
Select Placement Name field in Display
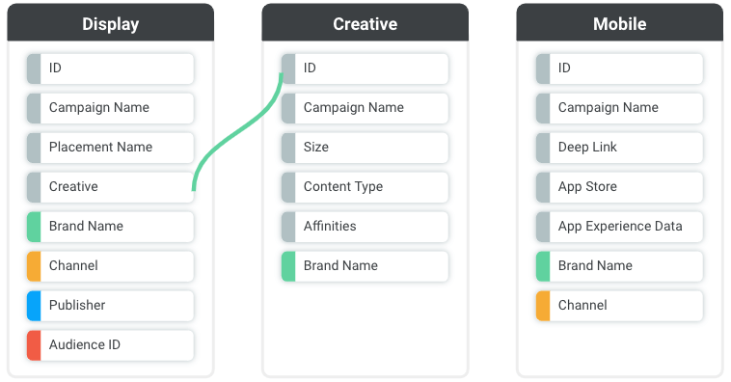111,148
